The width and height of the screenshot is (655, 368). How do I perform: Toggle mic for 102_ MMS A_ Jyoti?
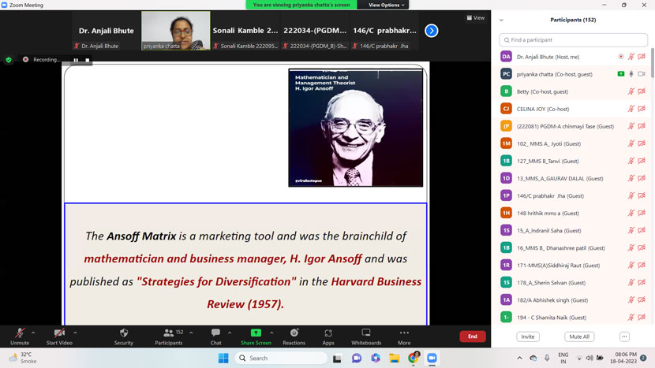[x=631, y=143]
